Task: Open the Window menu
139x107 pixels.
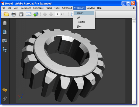Action: (91, 8)
